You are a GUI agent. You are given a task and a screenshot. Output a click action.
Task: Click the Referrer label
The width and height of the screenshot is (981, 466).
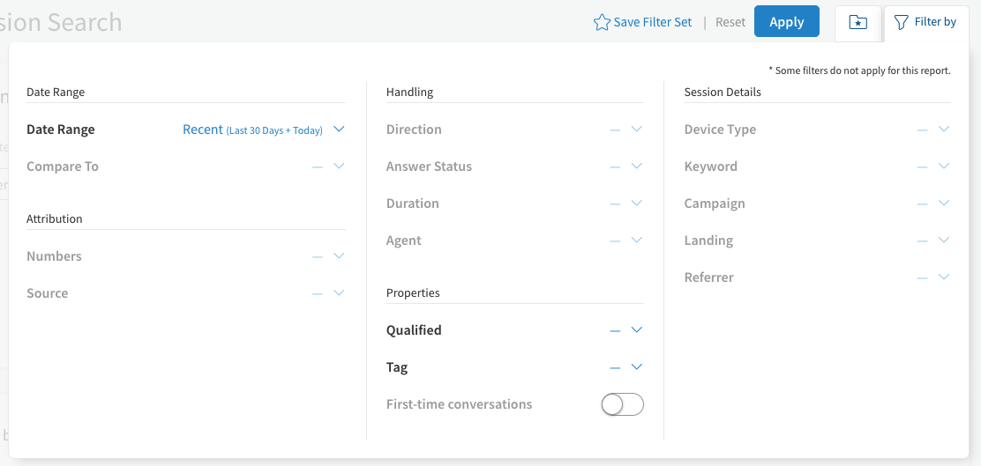click(x=709, y=277)
